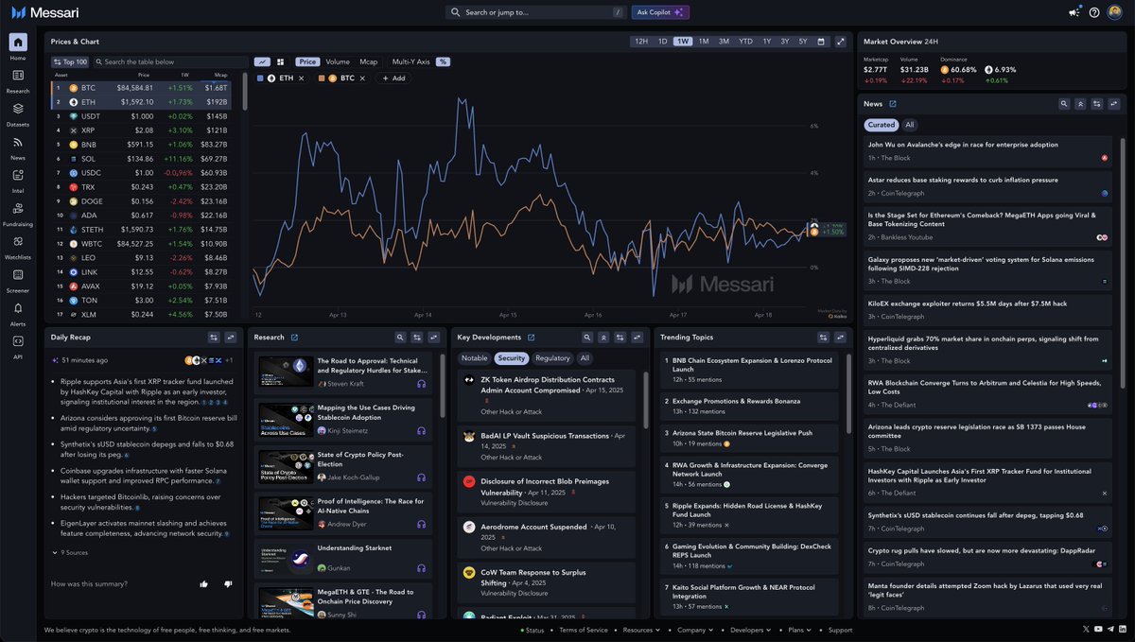Expand the Prices & Chart panel fullscreen
1135x642 pixels.
pyautogui.click(x=840, y=42)
